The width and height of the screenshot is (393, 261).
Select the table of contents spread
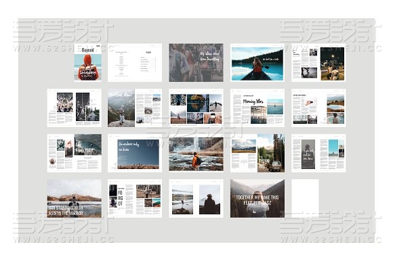(x=135, y=62)
